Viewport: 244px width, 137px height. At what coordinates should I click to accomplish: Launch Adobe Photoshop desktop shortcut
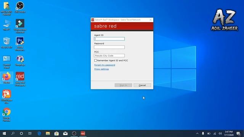pos(20,44)
